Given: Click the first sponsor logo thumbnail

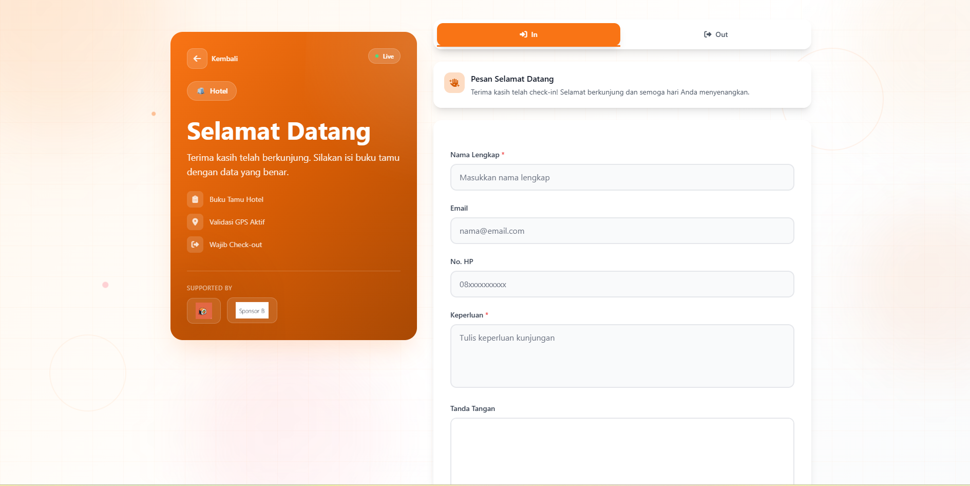Looking at the screenshot, I should coord(203,310).
